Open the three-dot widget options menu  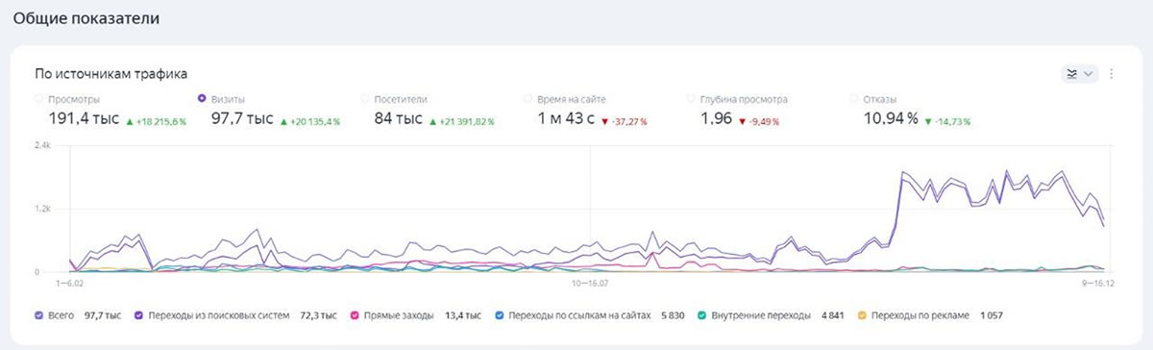(1112, 73)
